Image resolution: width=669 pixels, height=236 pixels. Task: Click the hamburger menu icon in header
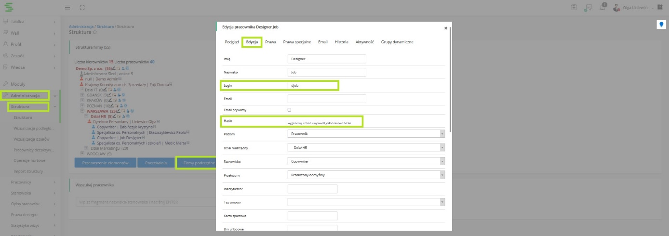click(67, 8)
